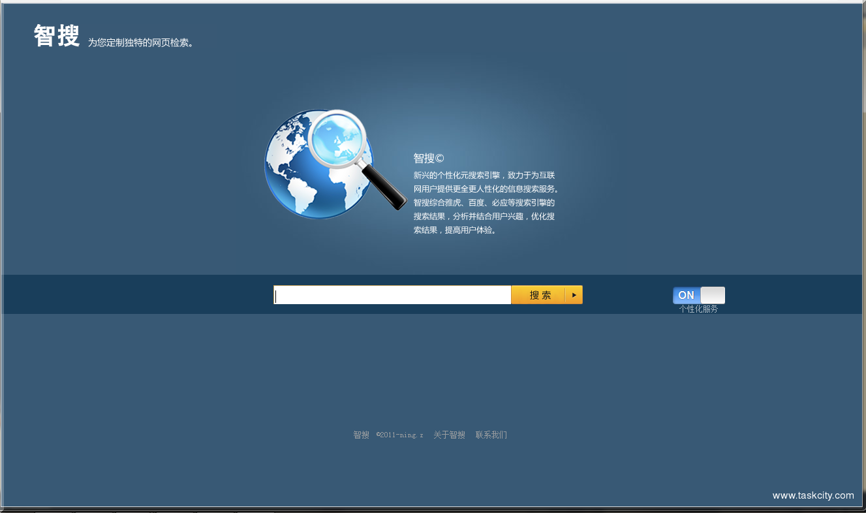Toggle the ON personalization switch
The width and height of the screenshot is (866, 513).
click(x=698, y=295)
